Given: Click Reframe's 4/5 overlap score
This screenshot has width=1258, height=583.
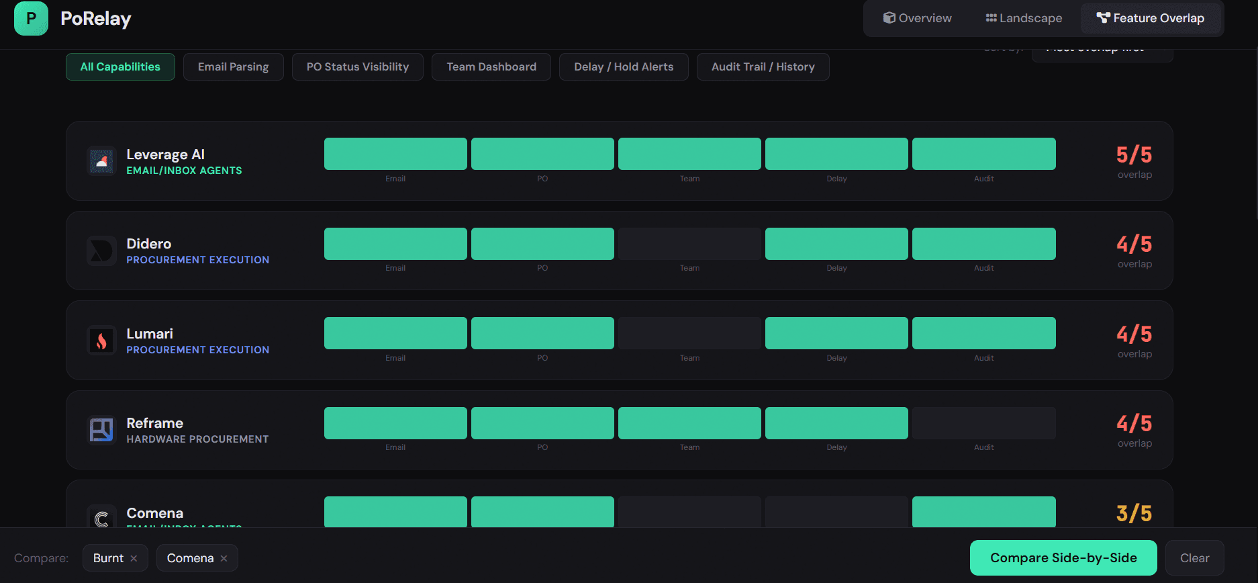Looking at the screenshot, I should [x=1134, y=424].
